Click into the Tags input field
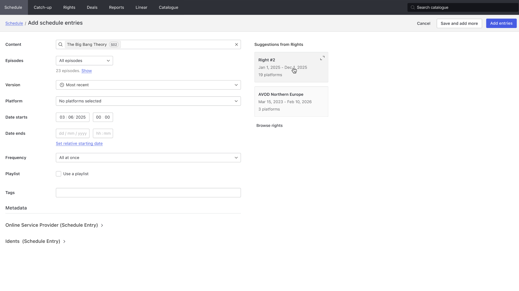519x291 pixels. pyautogui.click(x=148, y=193)
